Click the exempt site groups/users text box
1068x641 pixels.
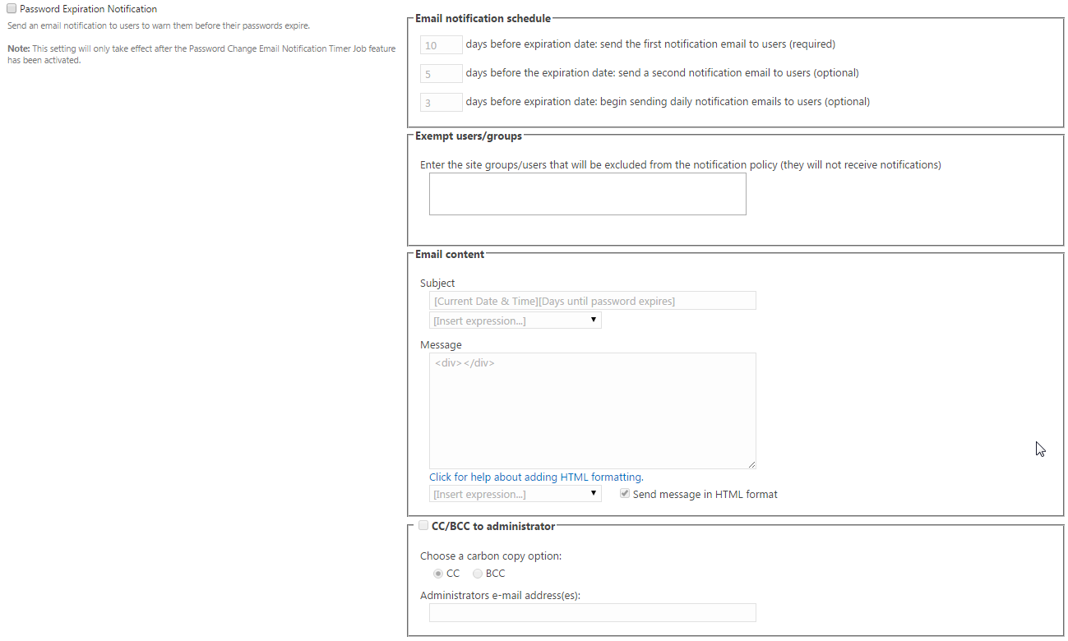tap(587, 194)
